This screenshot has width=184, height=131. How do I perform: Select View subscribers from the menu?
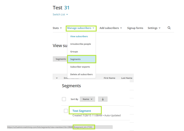[79, 36]
